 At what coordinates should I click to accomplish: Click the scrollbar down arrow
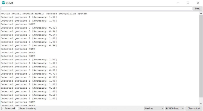coord(201,104)
